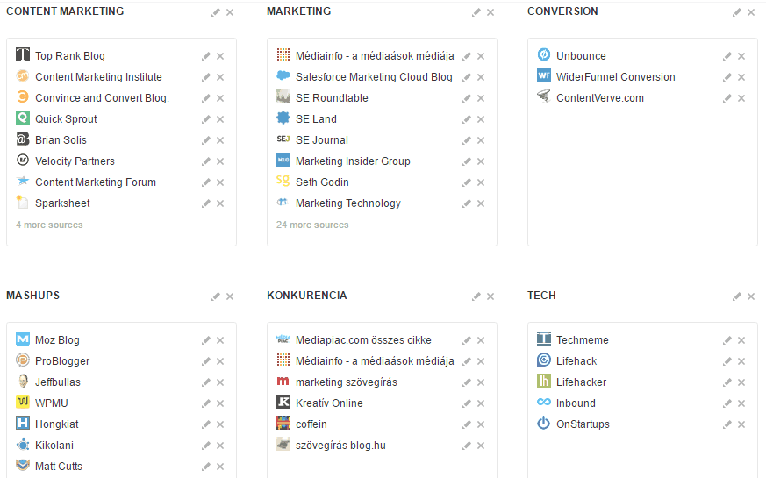Edit the WPMU source
The height and width of the screenshot is (478, 766).
(x=206, y=403)
